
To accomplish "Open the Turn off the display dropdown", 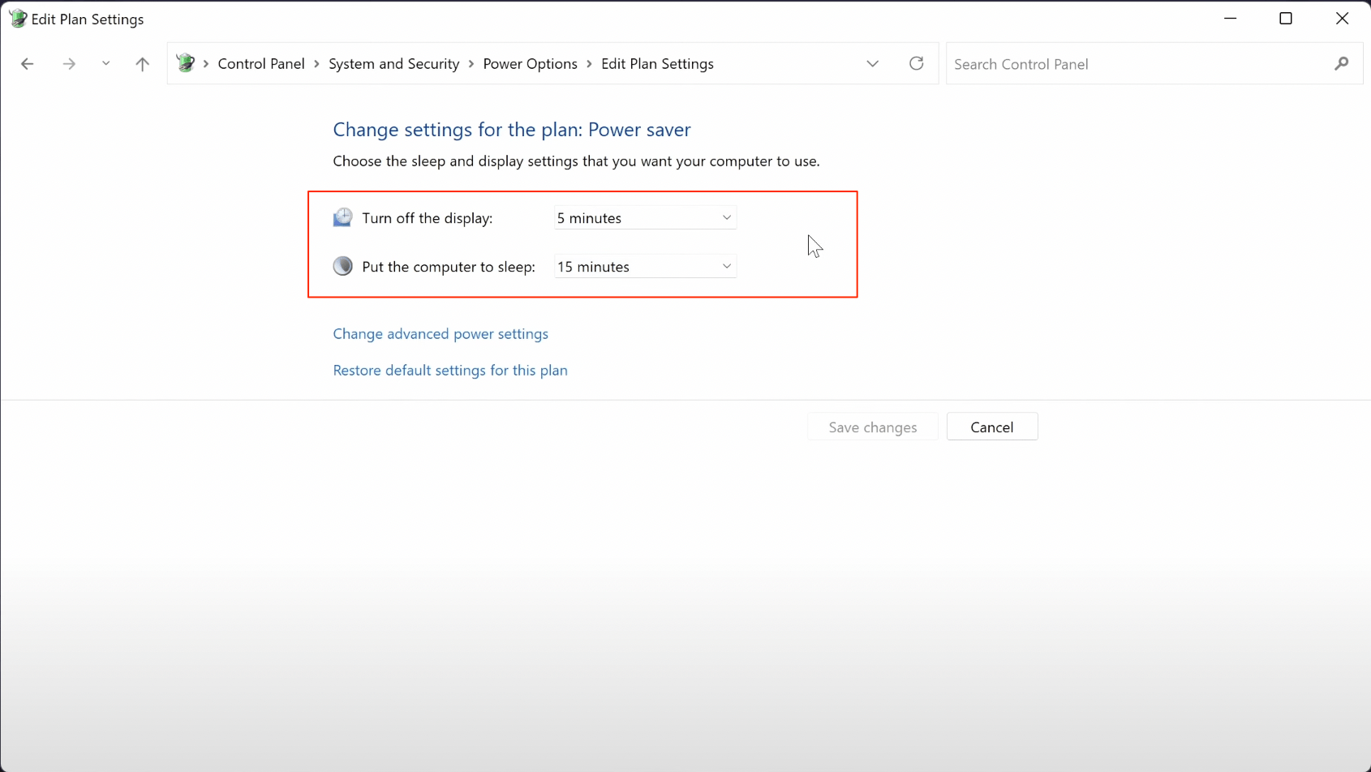I will pos(645,218).
